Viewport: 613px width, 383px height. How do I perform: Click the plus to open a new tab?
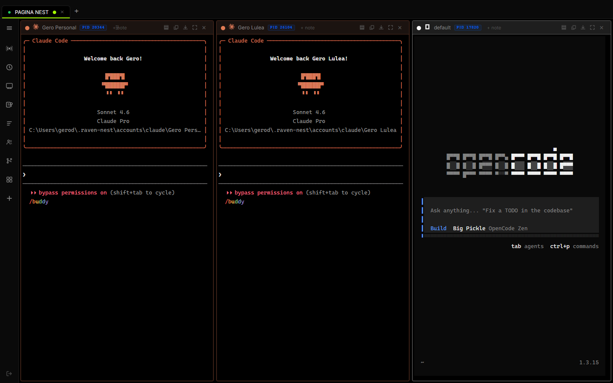click(76, 11)
